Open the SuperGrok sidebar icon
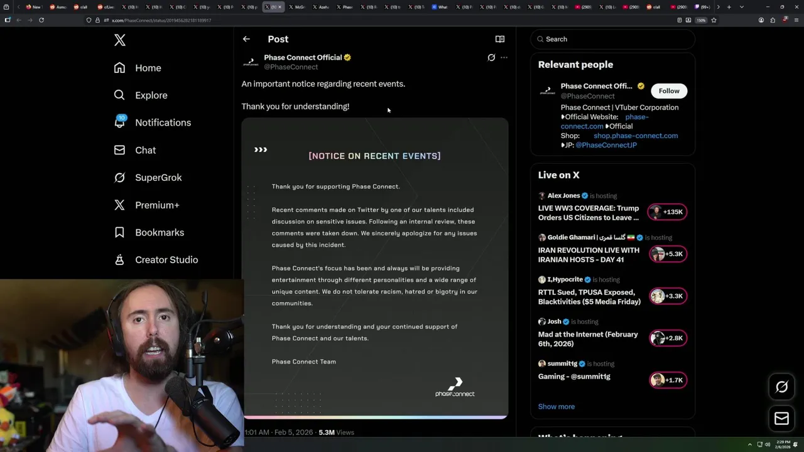The image size is (804, 452). click(119, 178)
